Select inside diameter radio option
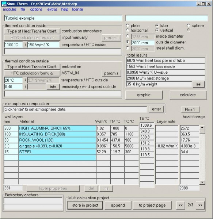 (127, 36)
